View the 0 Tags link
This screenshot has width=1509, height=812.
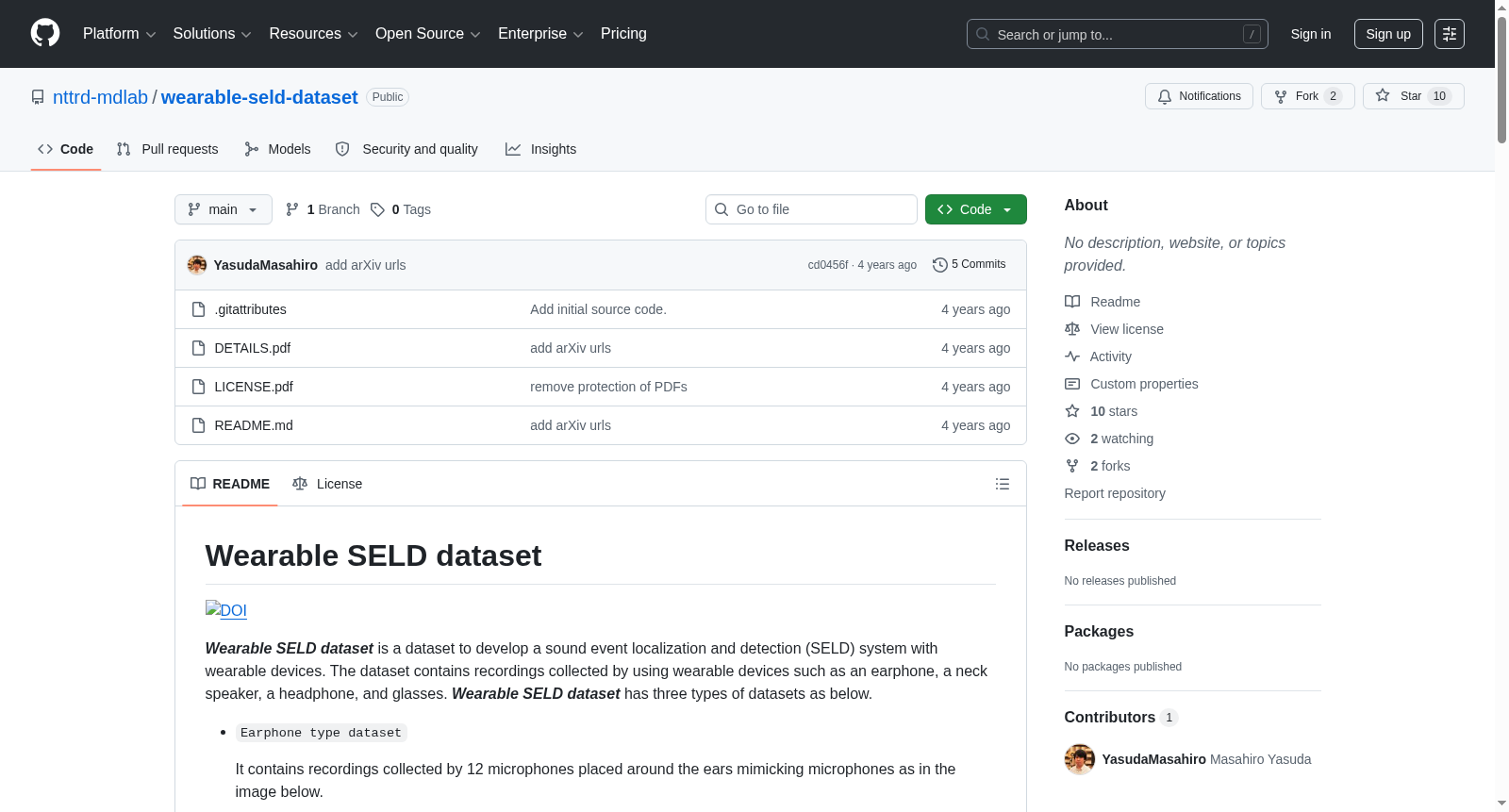point(401,209)
